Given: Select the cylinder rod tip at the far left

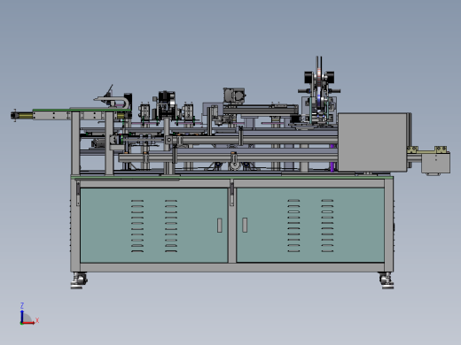Looking at the screenshot, I should (x=14, y=115).
